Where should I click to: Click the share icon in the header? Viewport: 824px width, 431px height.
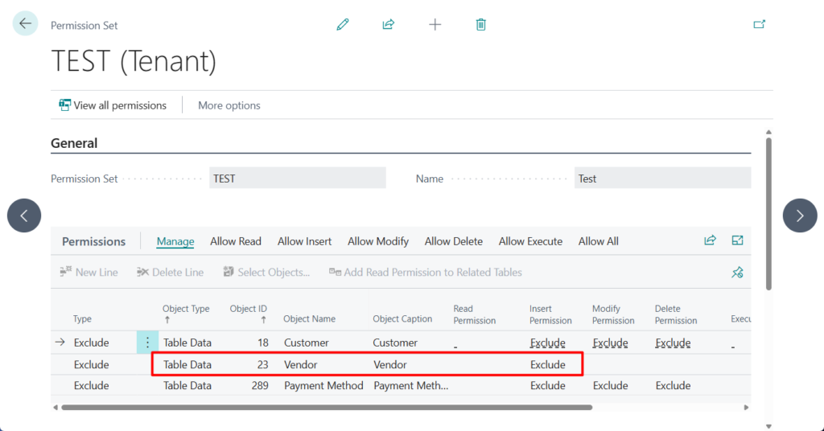click(x=389, y=24)
